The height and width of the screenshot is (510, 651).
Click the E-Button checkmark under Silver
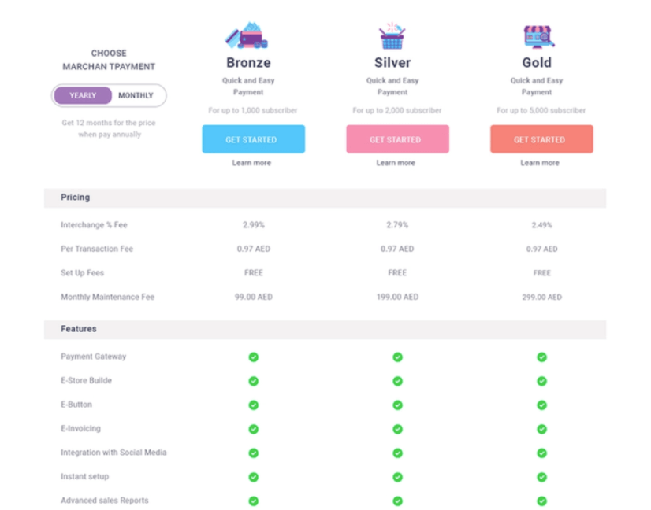coord(397,405)
